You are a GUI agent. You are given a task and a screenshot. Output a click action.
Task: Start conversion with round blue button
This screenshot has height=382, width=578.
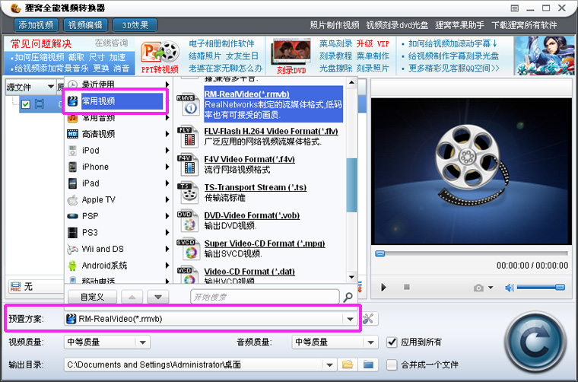pyautogui.click(x=535, y=342)
